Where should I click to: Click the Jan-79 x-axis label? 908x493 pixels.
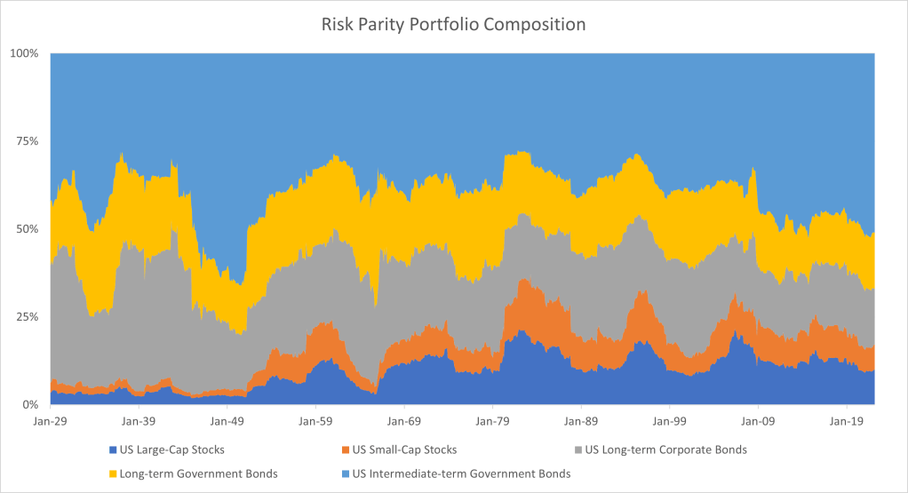point(492,421)
